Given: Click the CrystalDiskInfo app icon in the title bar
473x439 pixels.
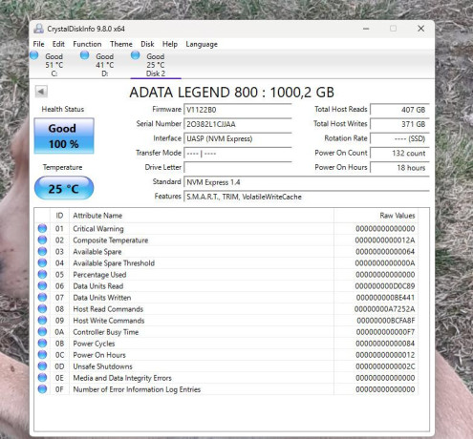Looking at the screenshot, I should 39,29.
